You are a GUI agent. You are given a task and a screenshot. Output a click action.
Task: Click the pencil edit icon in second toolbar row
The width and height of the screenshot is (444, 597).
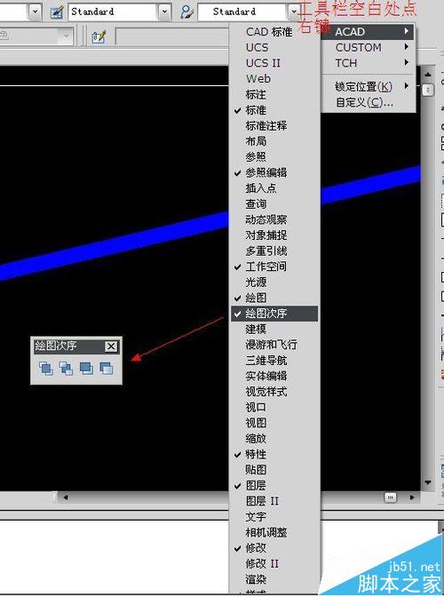pyautogui.click(x=99, y=37)
